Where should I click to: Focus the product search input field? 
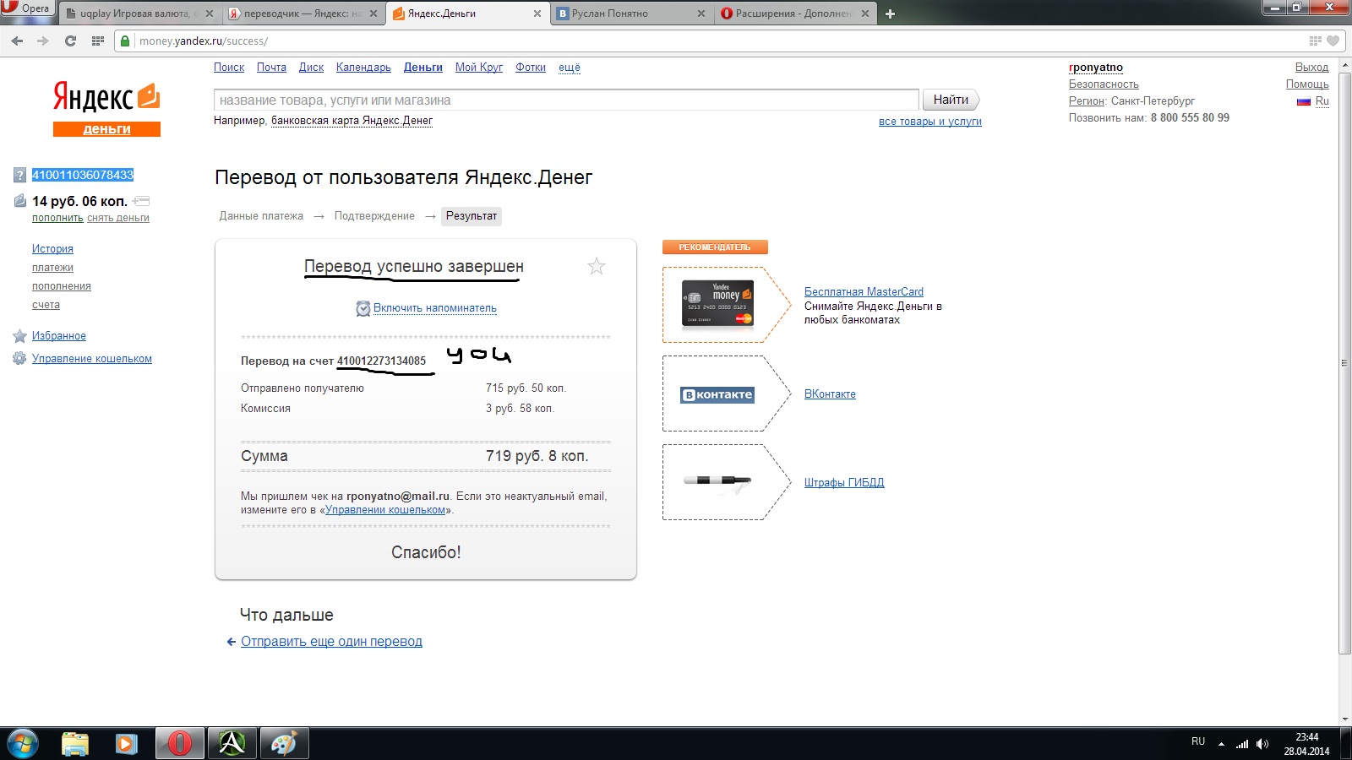coord(566,100)
